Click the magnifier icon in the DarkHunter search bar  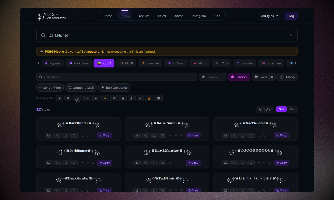click(x=43, y=35)
